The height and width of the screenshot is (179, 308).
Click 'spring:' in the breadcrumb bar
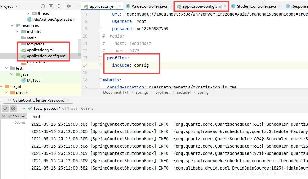click(x=142, y=92)
